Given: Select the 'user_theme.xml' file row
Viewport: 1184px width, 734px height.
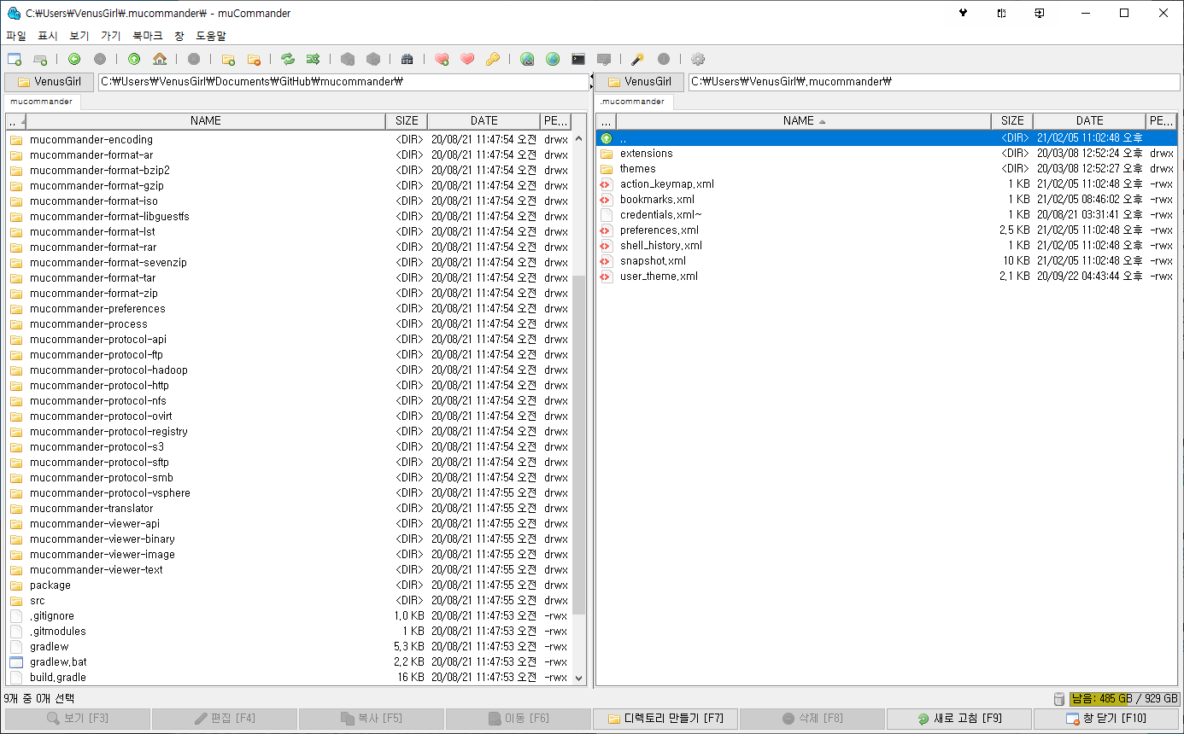Looking at the screenshot, I should coord(887,277).
